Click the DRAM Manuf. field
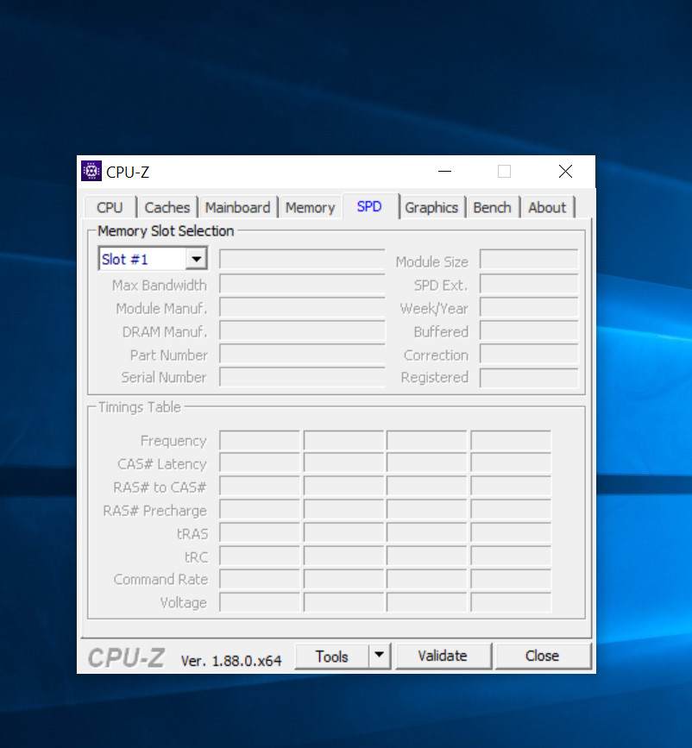This screenshot has height=748, width=692. click(x=302, y=330)
